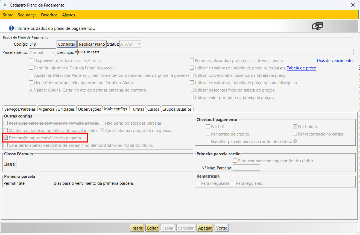Toggle 'Utilizar os valores p/ soma disciplina'
Screen dimensions: 360x235
[192, 83]
